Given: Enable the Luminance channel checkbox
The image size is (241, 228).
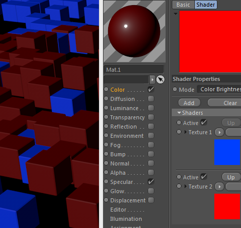Looking at the screenshot, I should [x=151, y=108].
